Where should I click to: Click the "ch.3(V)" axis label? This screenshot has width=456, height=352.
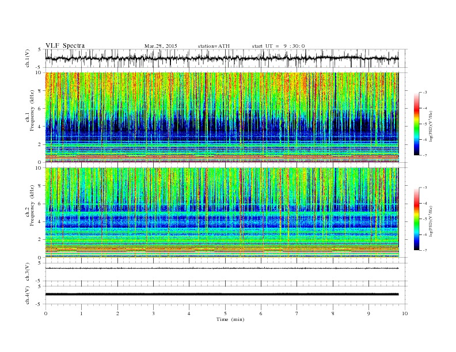(28, 272)
